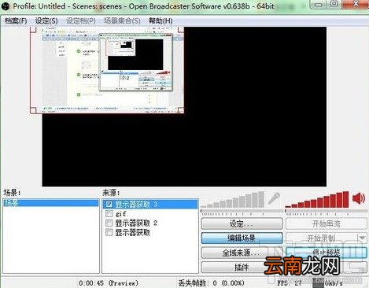Click the OBS logo in title bar
The height and width of the screenshot is (288, 369).
(x=6, y=6)
